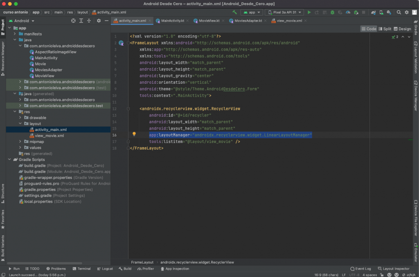Viewport: 419px width, 277px height.
Task: Run the app with green play button
Action: click(309, 12)
